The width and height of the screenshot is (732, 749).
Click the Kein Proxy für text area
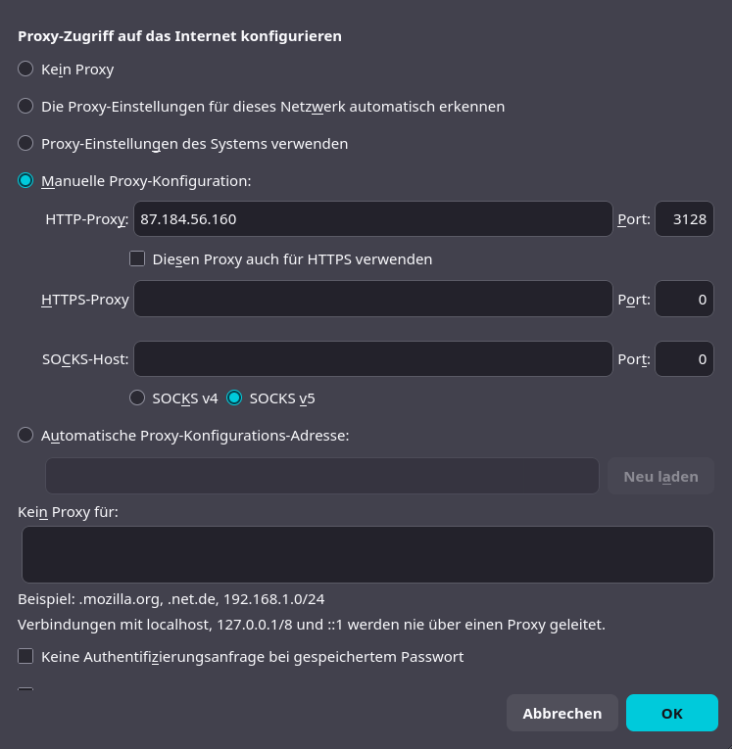click(367, 554)
